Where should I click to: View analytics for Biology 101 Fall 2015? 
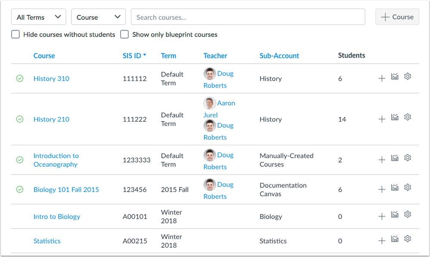tap(395, 187)
